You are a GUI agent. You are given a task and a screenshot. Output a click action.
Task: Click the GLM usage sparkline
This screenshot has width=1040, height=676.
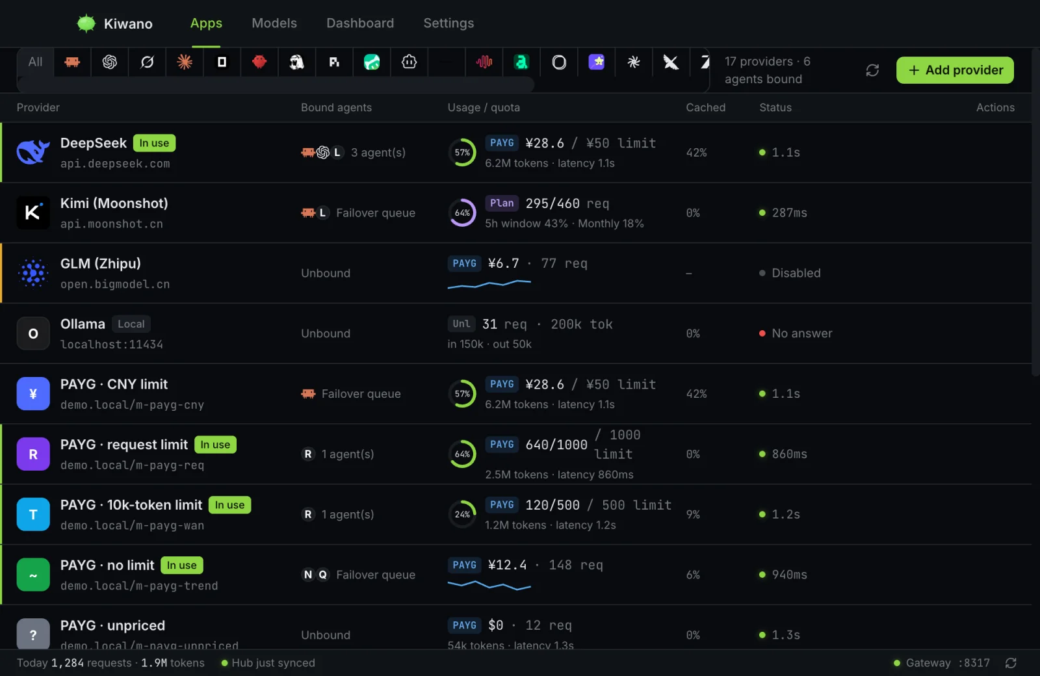[x=489, y=283]
